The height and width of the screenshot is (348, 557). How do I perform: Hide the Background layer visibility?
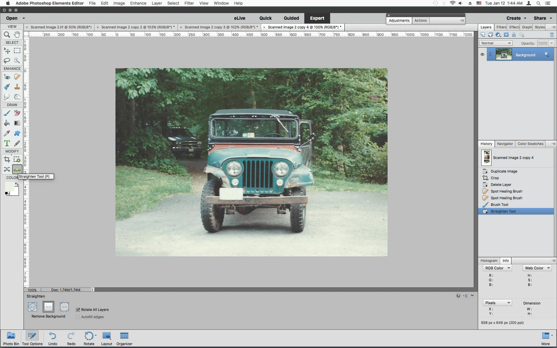pos(482,55)
